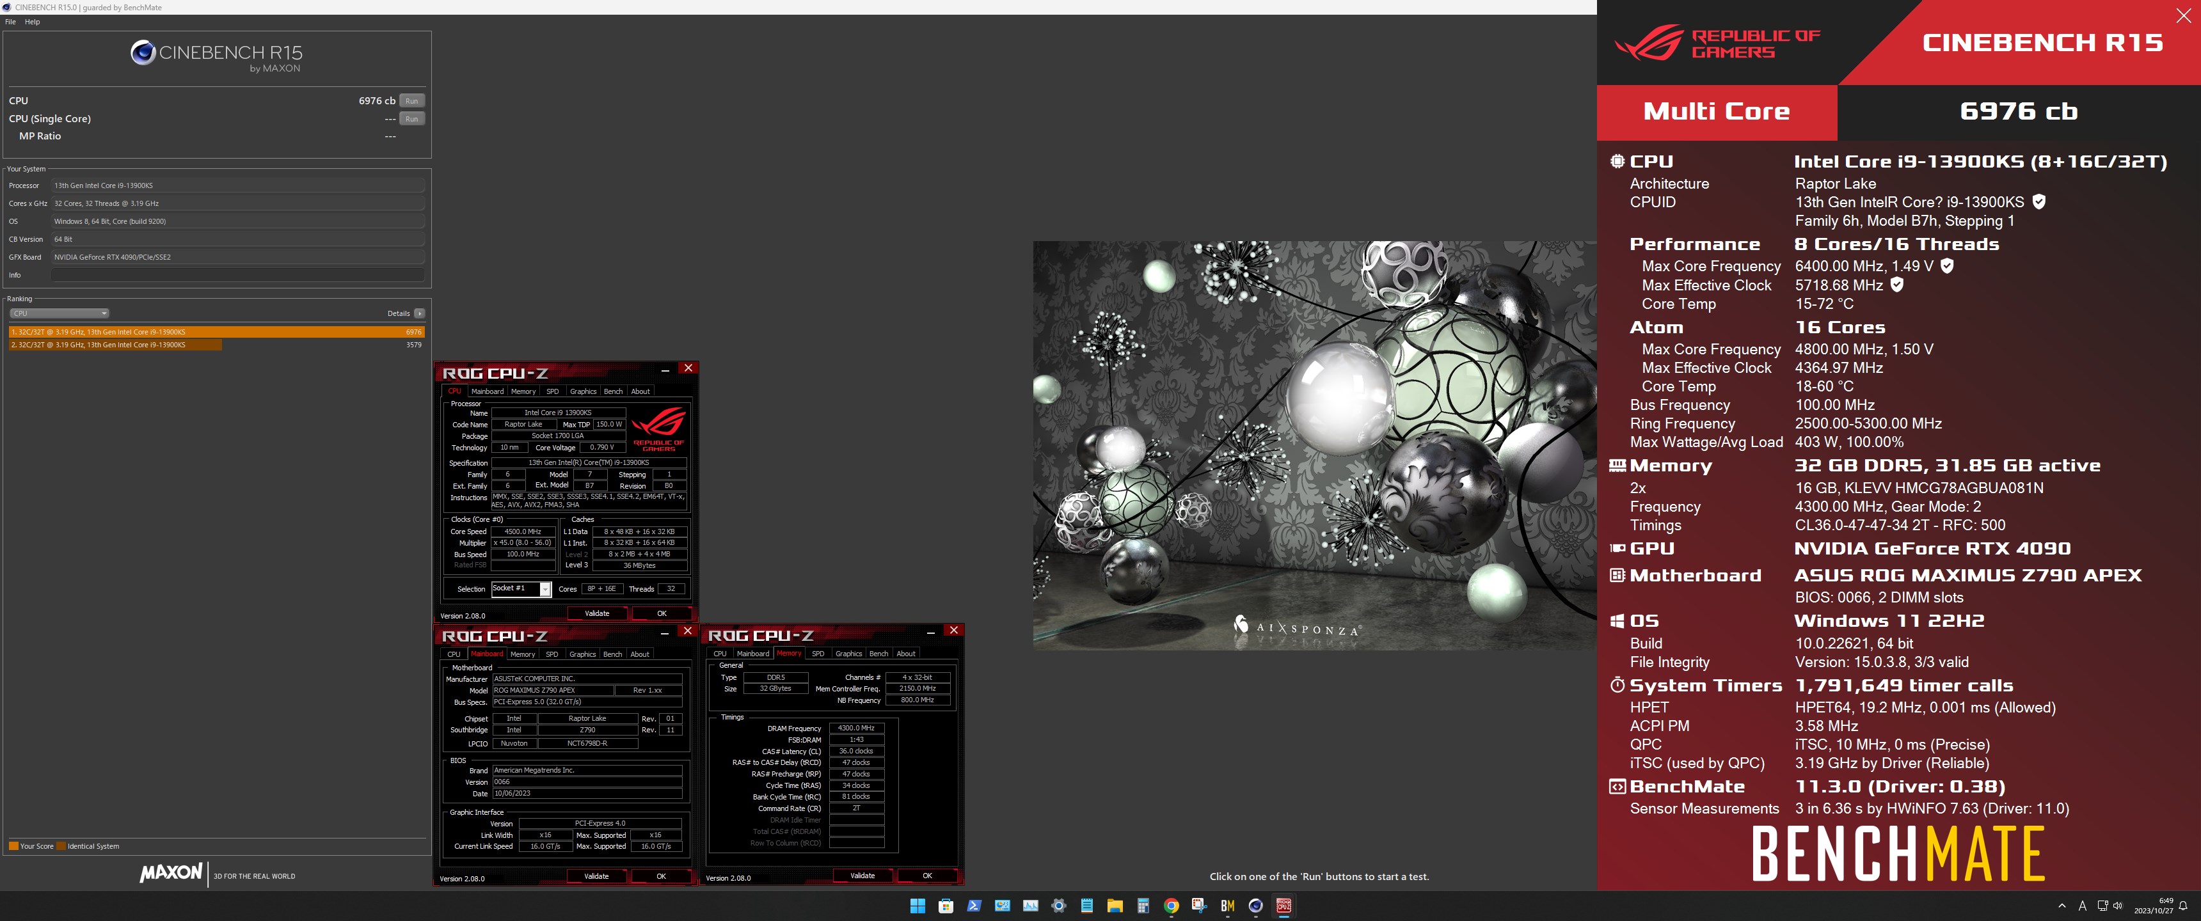Switch to BenchMate taskbar icon
Image resolution: width=2201 pixels, height=921 pixels.
click(1228, 906)
